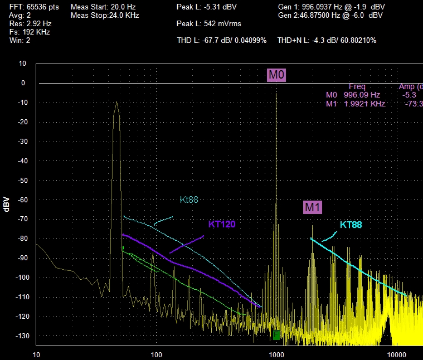
Task: Click the Avg: 2 value
Action: pos(20,16)
